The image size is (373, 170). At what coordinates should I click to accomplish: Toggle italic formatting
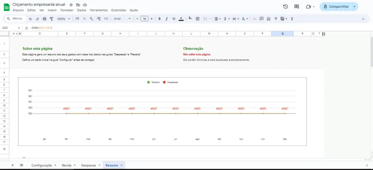pyautogui.click(x=166, y=19)
